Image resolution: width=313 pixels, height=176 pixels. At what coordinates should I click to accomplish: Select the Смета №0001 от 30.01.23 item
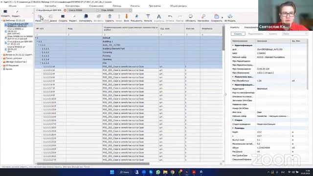point(16,49)
